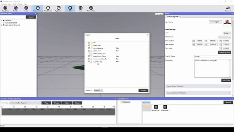Toggle checkbox for yutaka.2048 folder
The height and width of the screenshot is (132, 234).
(x=89, y=45)
